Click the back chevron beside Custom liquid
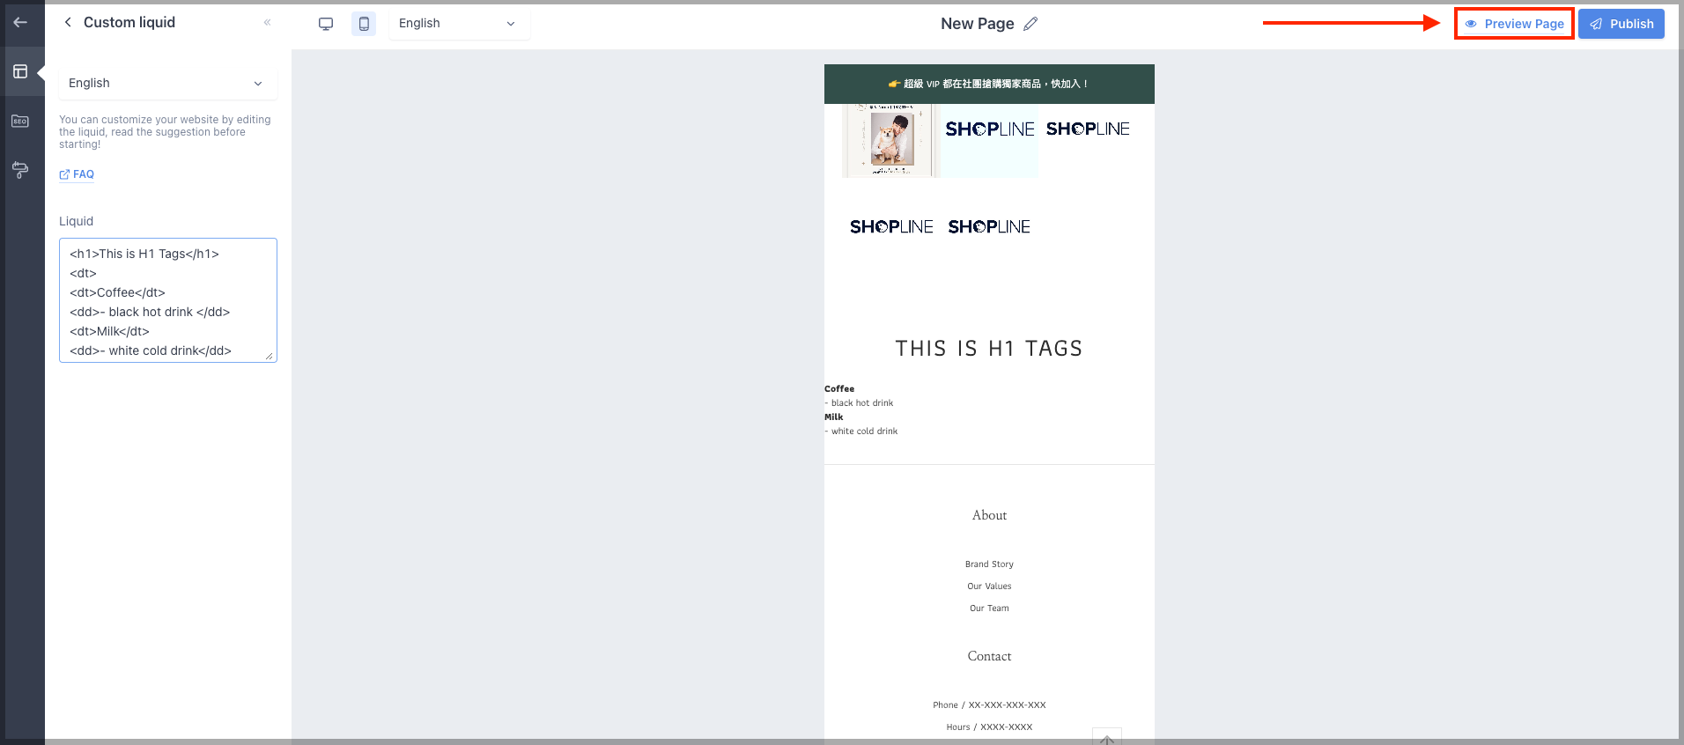 pyautogui.click(x=68, y=22)
